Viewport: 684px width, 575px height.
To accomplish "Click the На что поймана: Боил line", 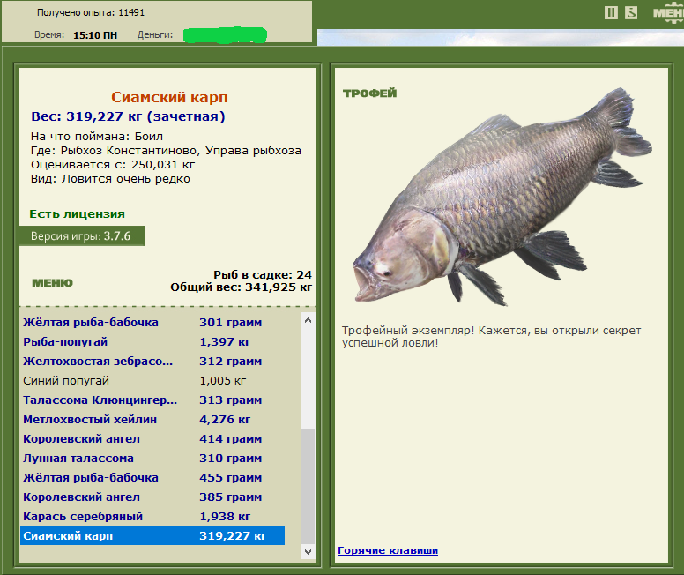I will [97, 136].
